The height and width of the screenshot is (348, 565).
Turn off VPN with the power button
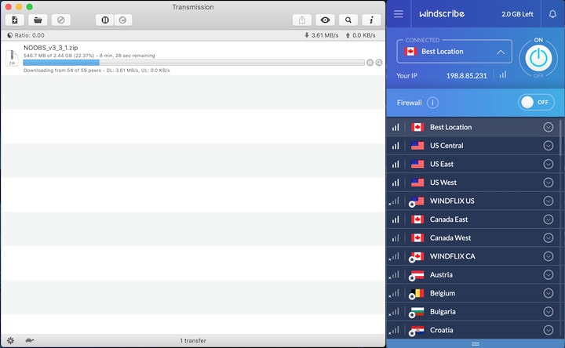click(538, 57)
